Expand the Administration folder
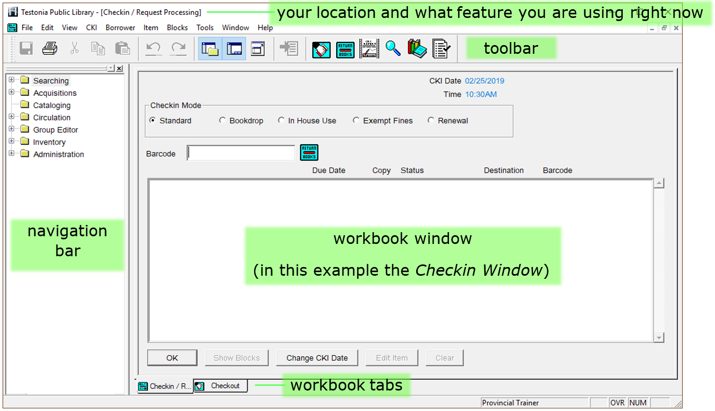 [x=11, y=154]
